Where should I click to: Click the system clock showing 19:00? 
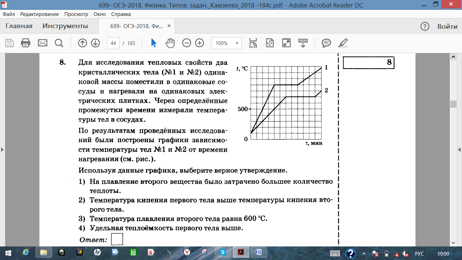(x=443, y=254)
